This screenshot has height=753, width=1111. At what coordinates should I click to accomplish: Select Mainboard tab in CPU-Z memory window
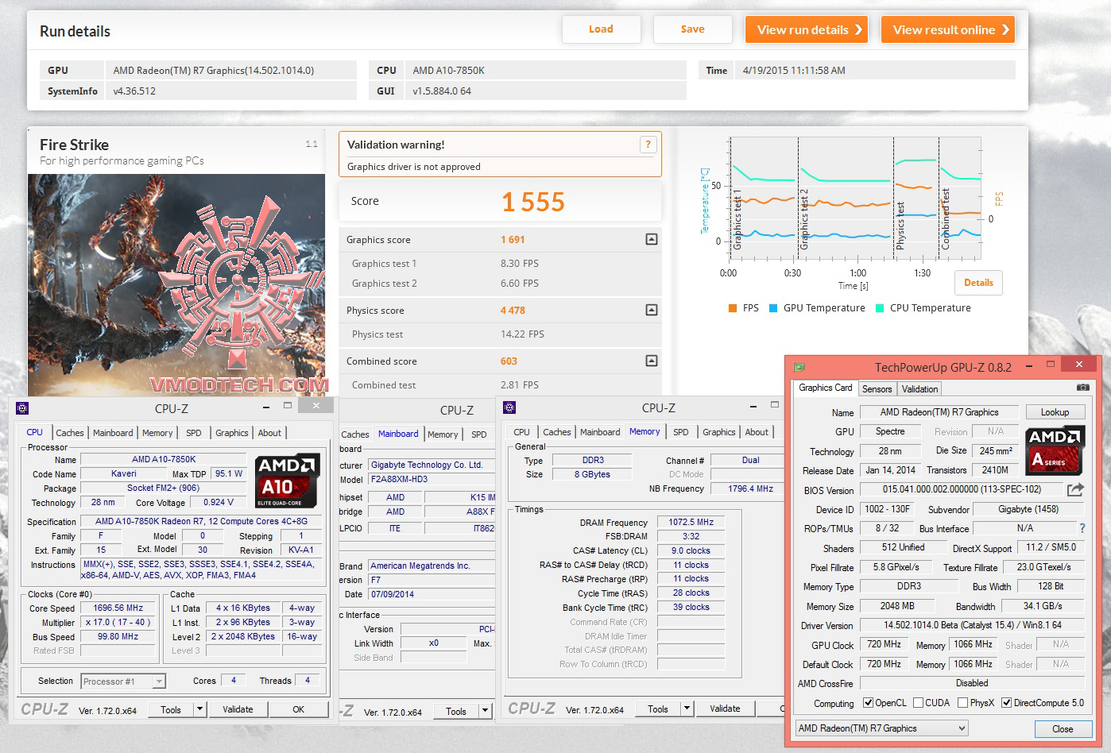coord(600,432)
